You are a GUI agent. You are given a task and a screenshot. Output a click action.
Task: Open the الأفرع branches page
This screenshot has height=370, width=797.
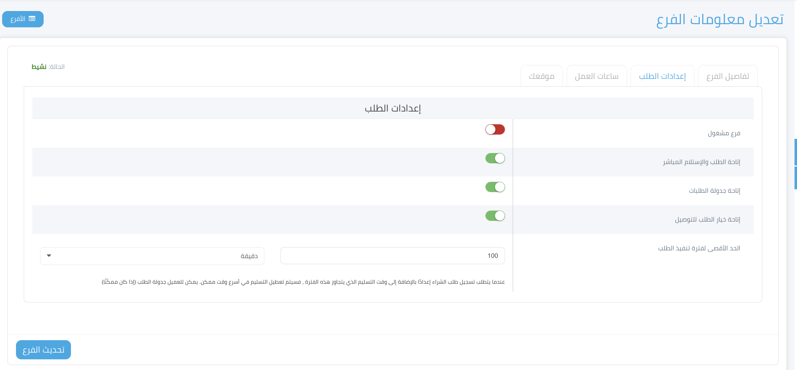(23, 19)
